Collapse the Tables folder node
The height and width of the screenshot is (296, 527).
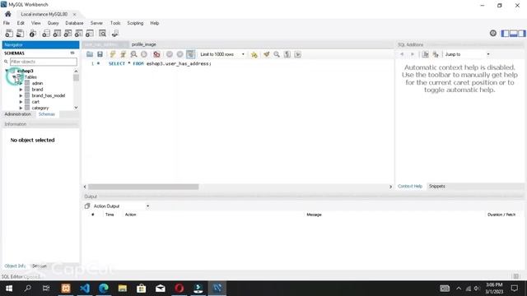pyautogui.click(x=14, y=76)
